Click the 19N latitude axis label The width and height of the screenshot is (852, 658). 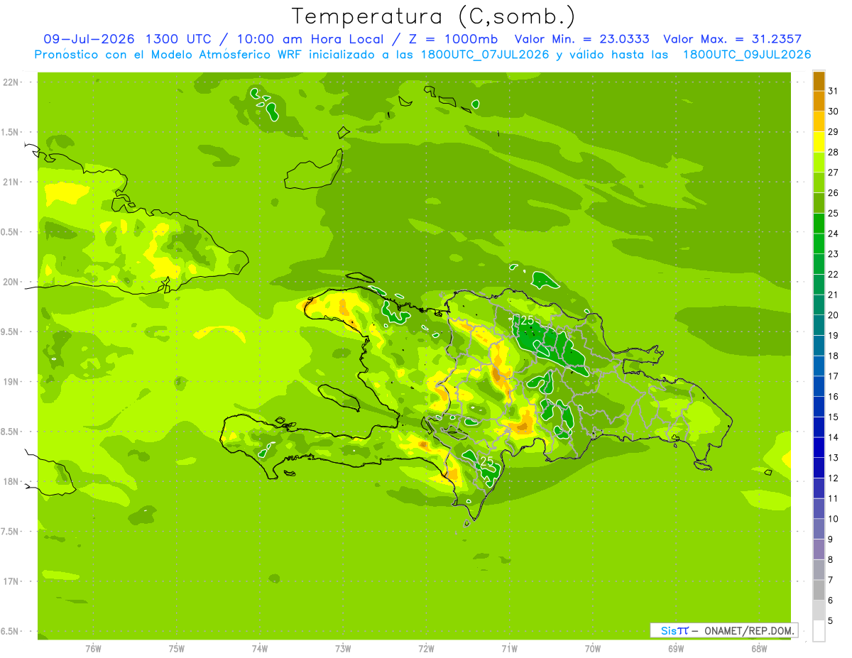coord(12,382)
